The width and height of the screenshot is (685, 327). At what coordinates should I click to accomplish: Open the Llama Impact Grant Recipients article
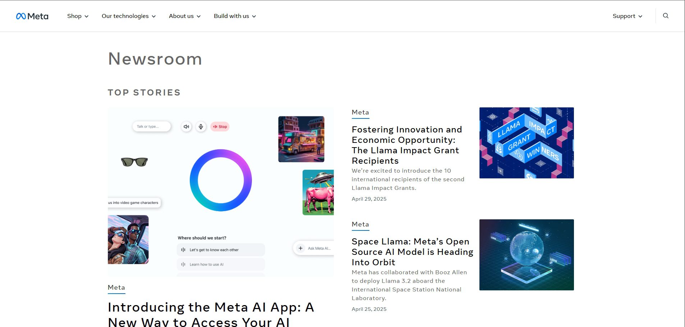tap(407, 145)
